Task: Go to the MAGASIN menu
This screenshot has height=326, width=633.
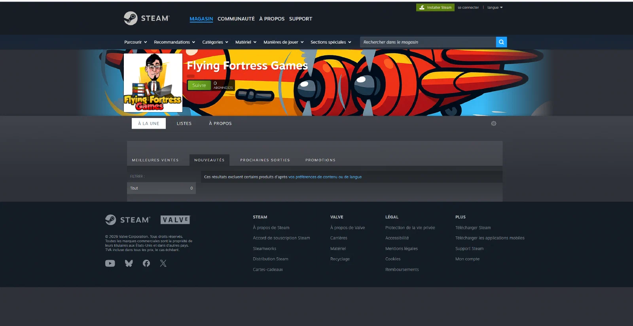Action: [201, 19]
